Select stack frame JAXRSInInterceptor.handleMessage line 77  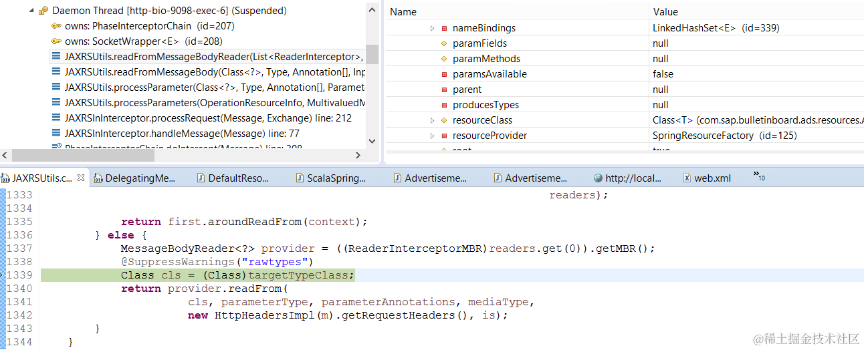(182, 134)
